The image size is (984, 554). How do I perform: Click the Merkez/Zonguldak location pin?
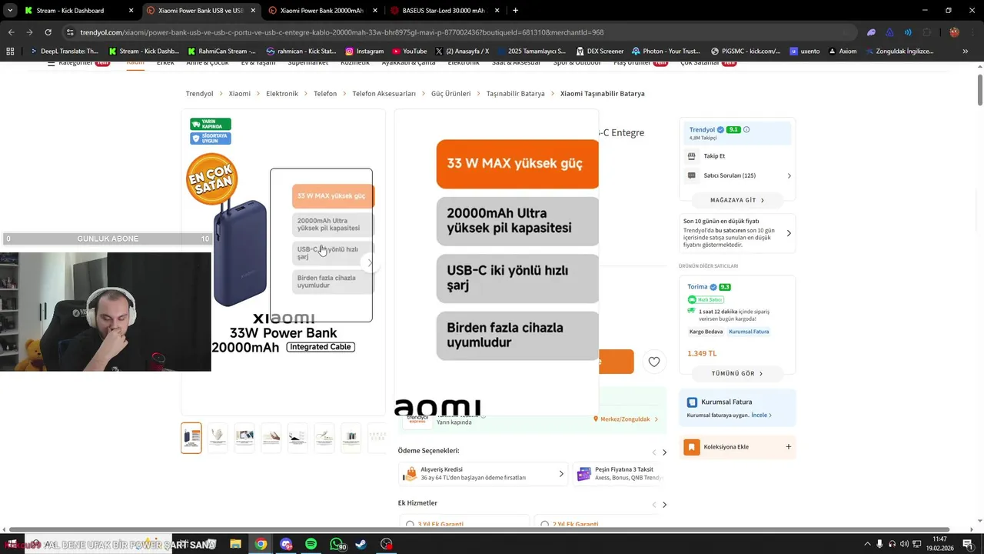[596, 419]
